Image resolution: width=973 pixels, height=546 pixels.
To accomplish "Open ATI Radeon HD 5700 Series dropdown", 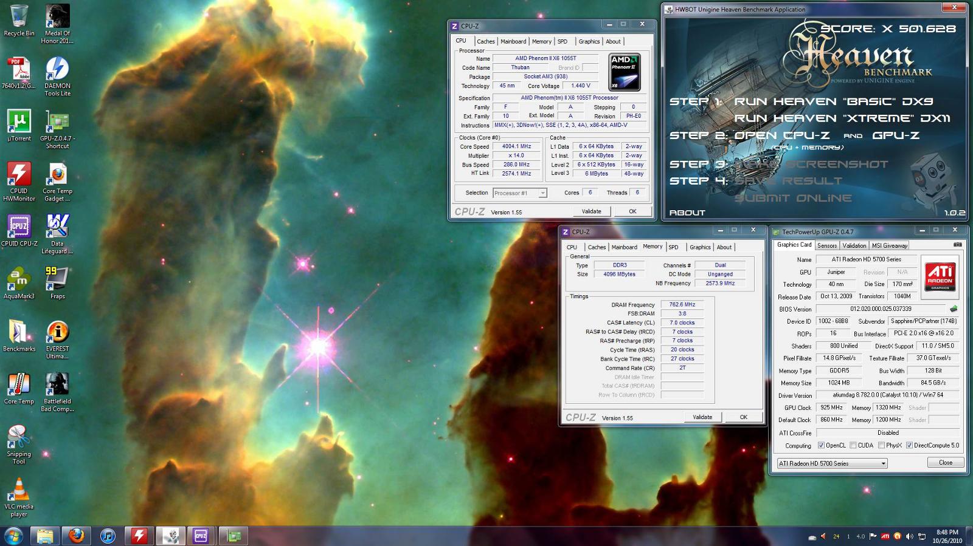I will 832,463.
